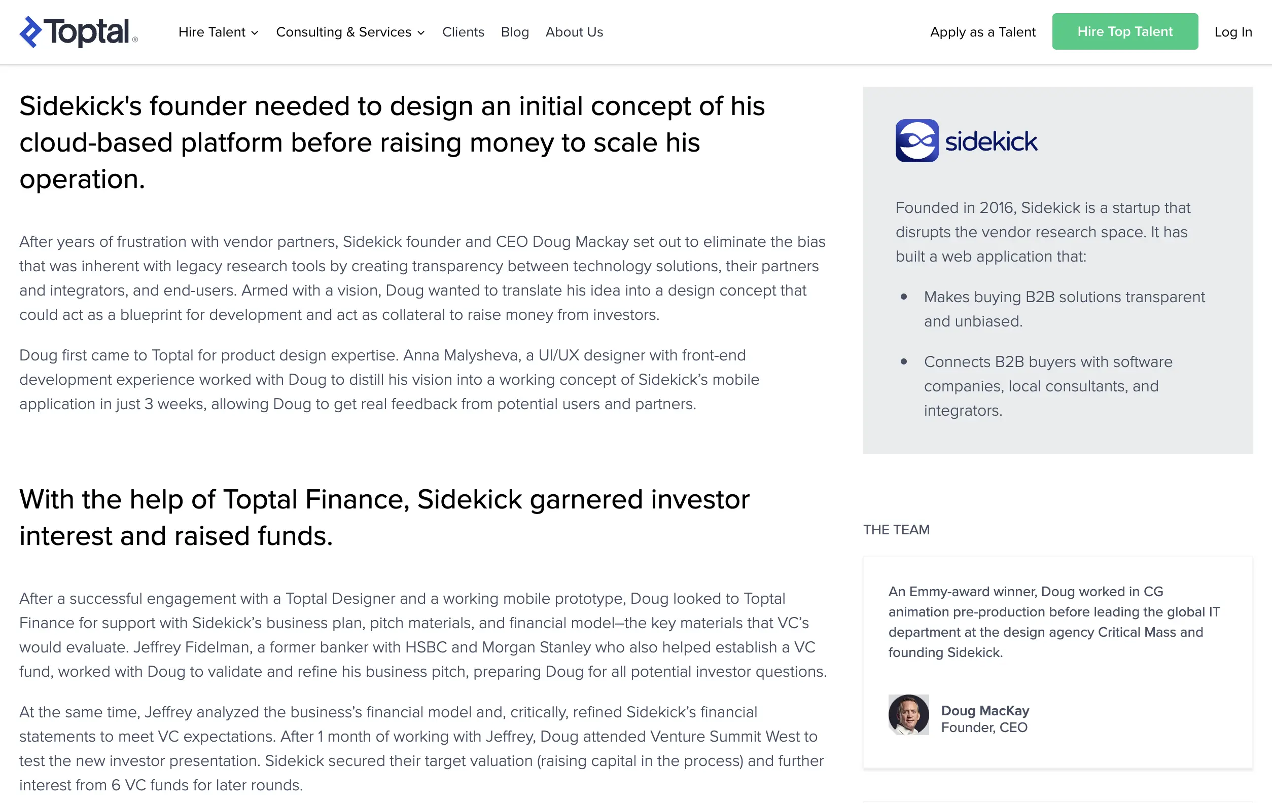Viewport: 1272px width, 803px height.
Task: Click the Toptal logo icon
Action: tap(30, 32)
